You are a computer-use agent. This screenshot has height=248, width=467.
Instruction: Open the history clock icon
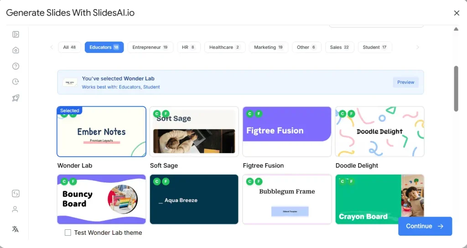(x=16, y=82)
